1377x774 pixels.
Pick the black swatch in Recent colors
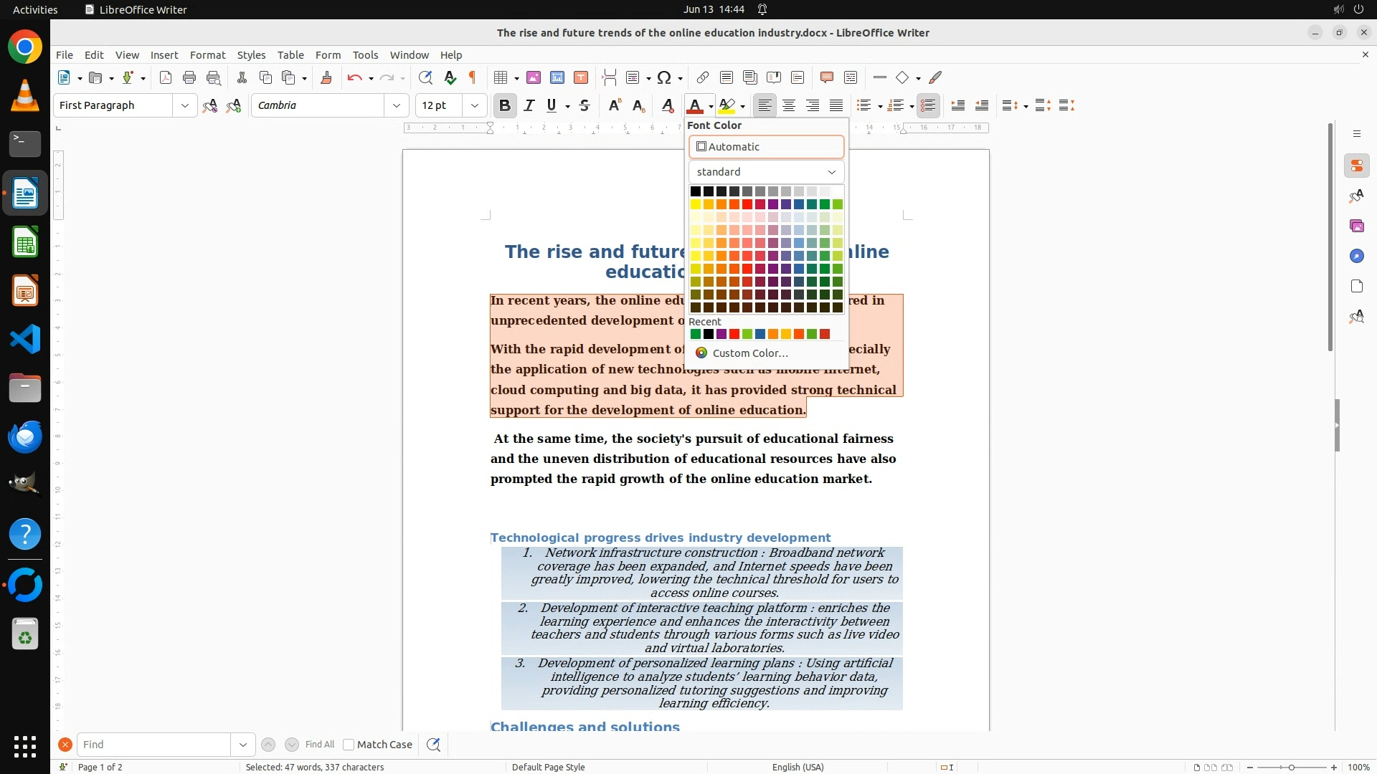tap(709, 334)
